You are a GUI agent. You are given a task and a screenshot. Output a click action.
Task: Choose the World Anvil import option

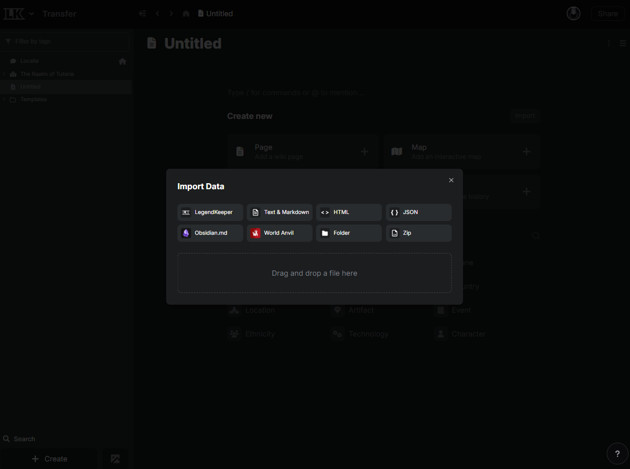point(279,233)
